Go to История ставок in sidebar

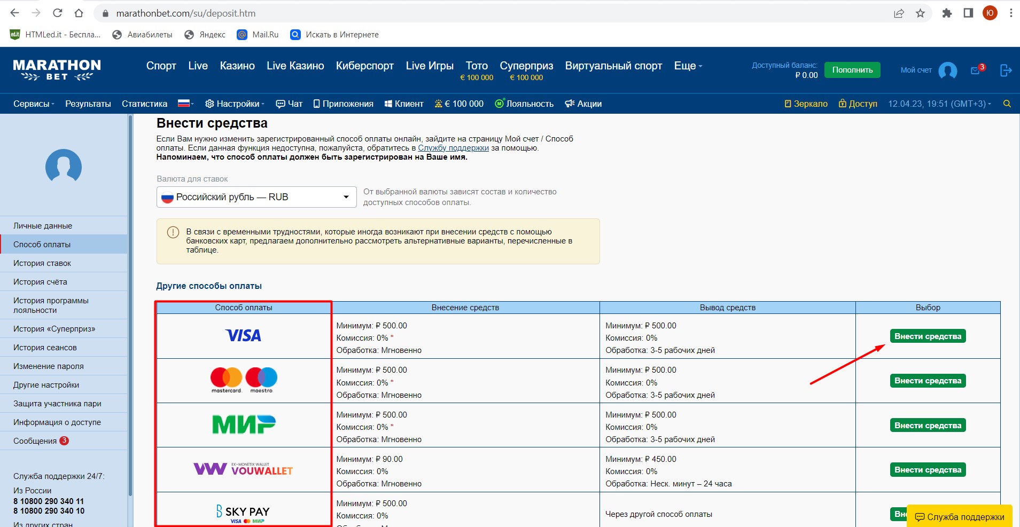point(42,263)
